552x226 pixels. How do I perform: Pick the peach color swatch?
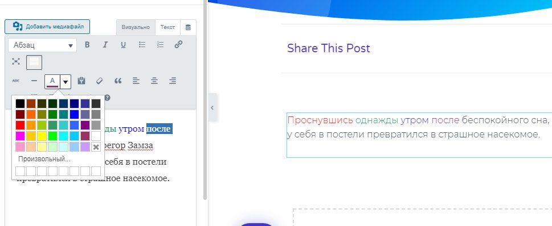31,147
